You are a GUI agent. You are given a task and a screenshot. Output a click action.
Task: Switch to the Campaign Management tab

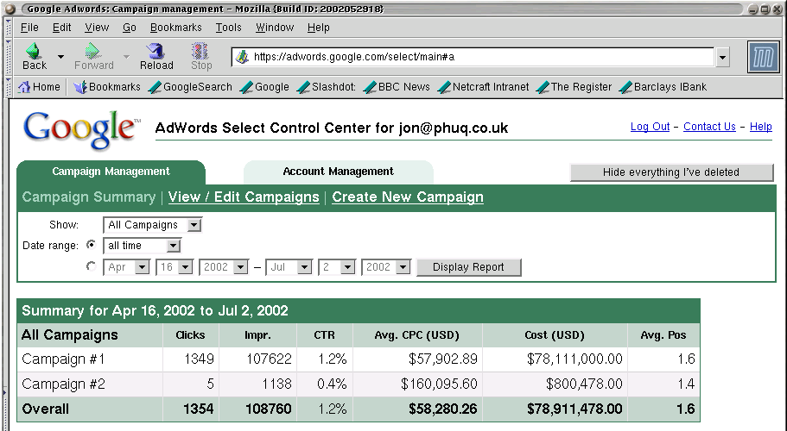[x=111, y=172]
